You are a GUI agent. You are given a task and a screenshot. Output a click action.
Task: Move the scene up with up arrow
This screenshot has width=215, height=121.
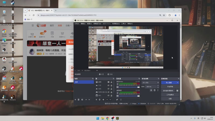86,99
